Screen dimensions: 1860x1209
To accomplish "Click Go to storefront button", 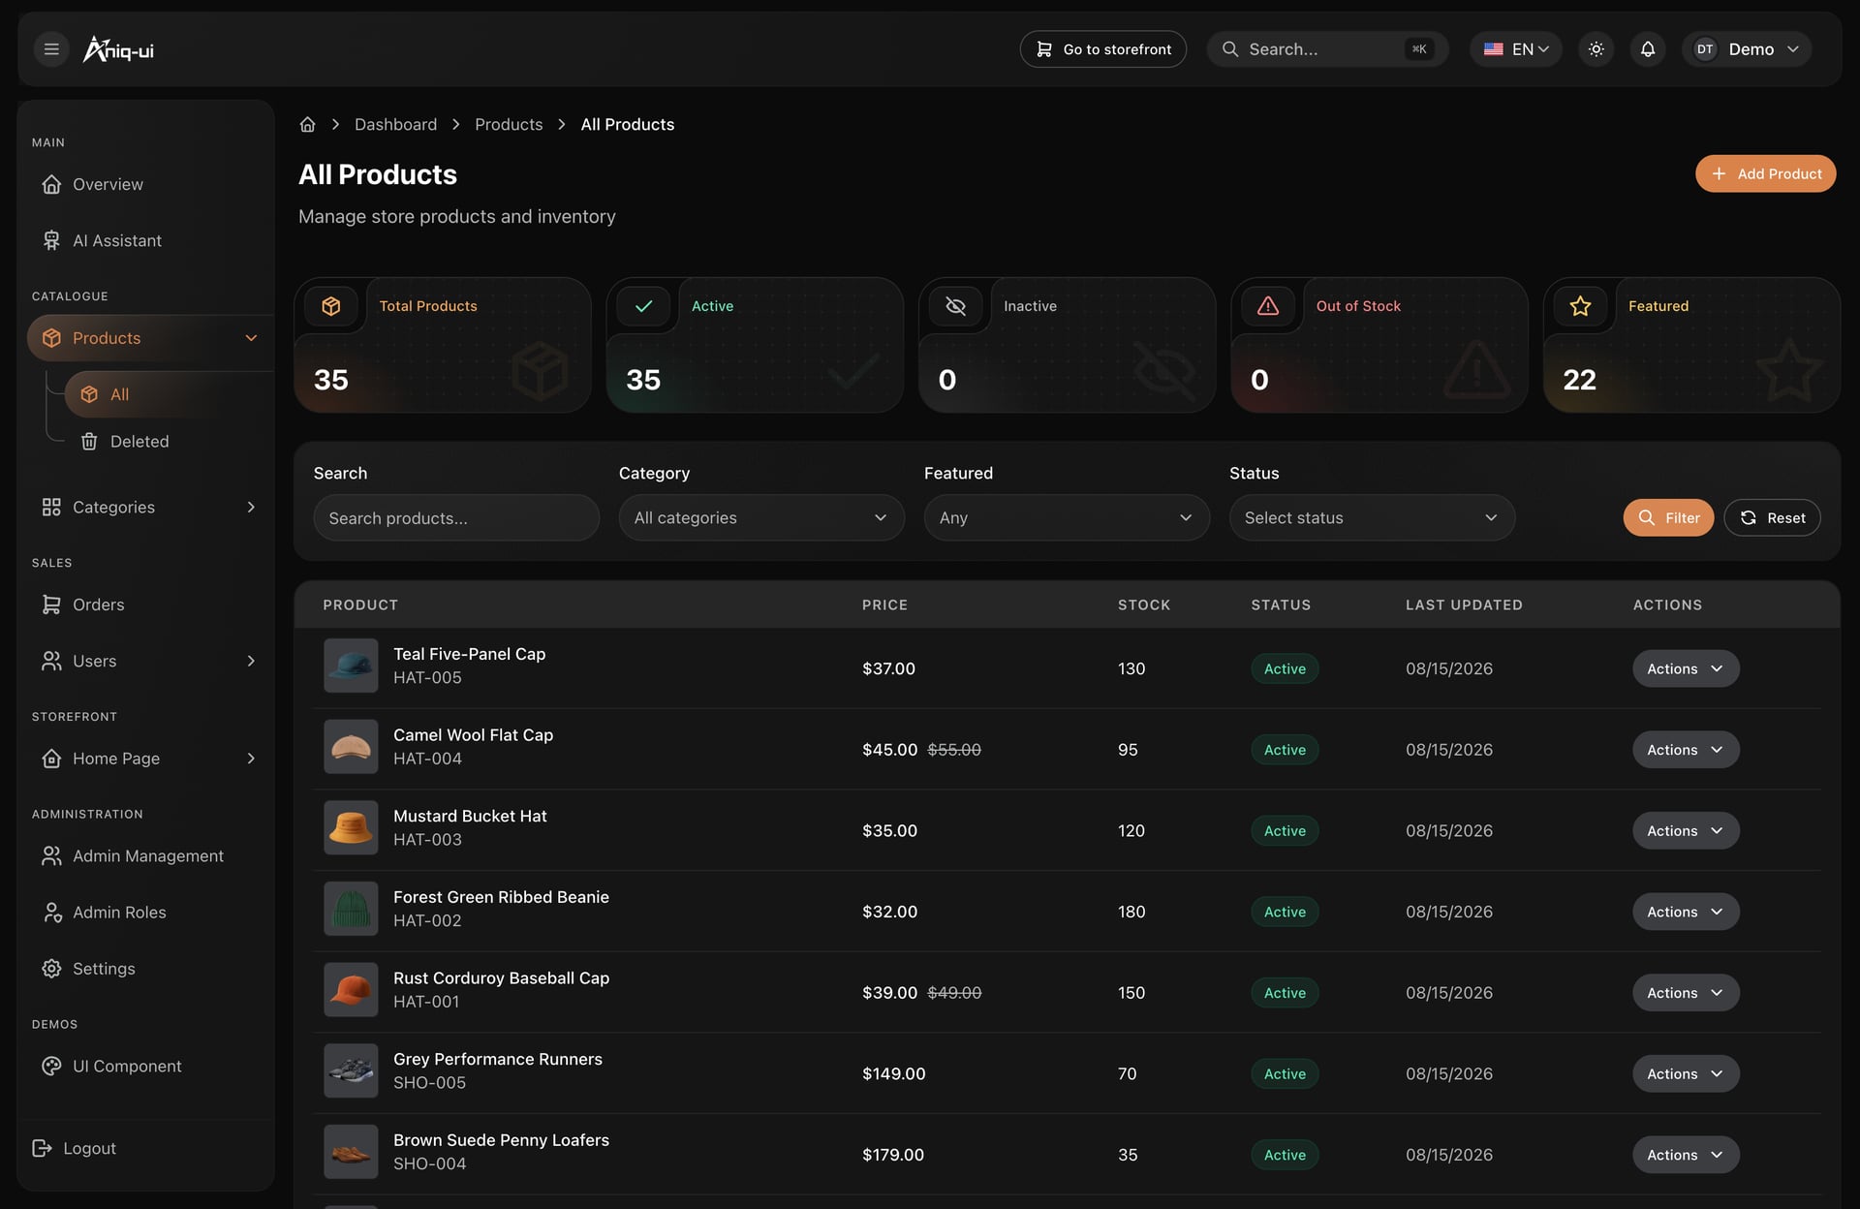I will pyautogui.click(x=1102, y=48).
